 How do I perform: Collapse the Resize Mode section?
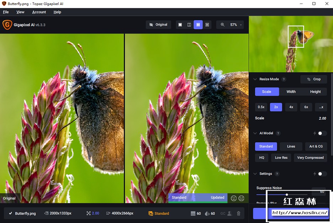click(255, 79)
